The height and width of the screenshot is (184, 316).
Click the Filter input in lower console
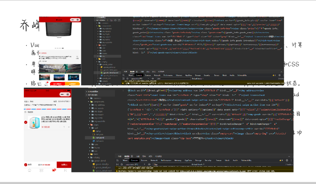click(168, 164)
